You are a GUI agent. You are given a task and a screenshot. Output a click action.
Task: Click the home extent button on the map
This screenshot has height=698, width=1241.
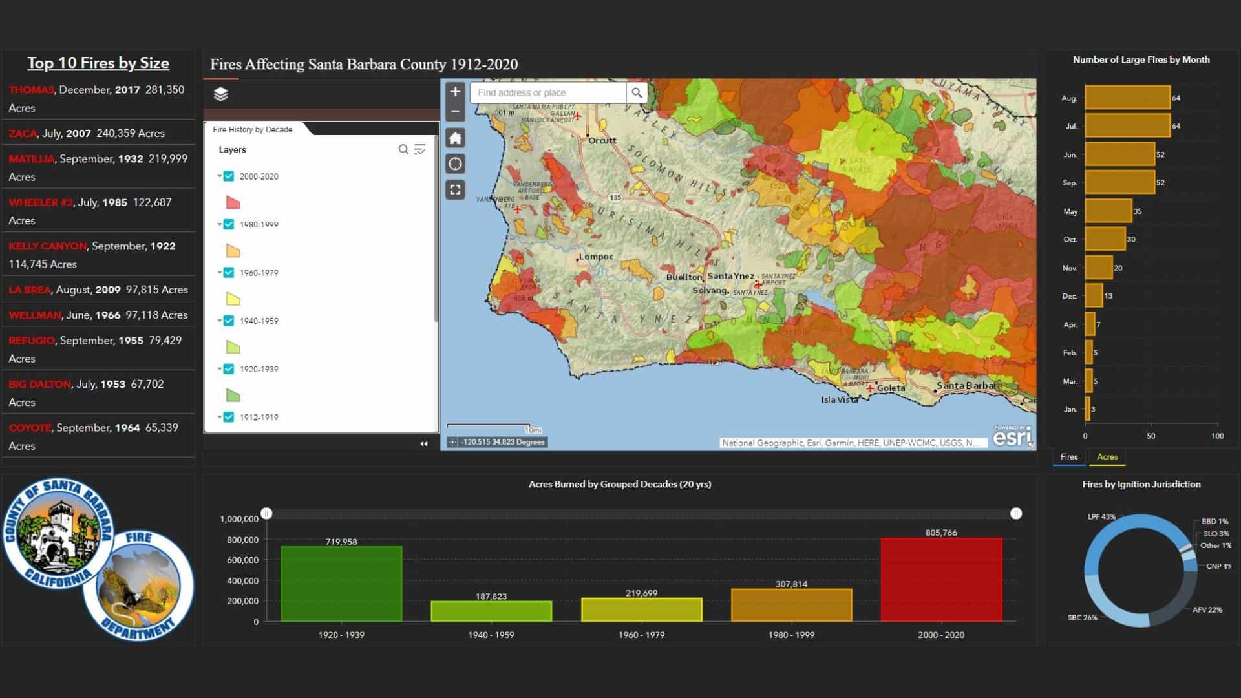tap(455, 138)
